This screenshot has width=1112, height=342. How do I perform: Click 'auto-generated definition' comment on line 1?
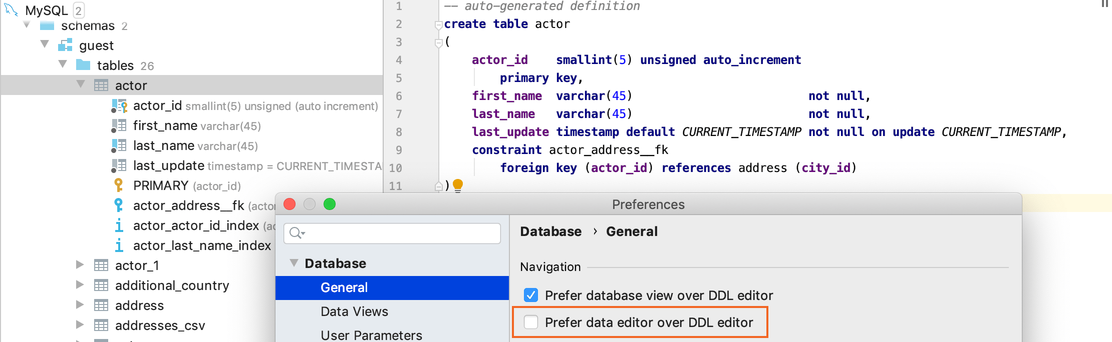[x=552, y=6]
